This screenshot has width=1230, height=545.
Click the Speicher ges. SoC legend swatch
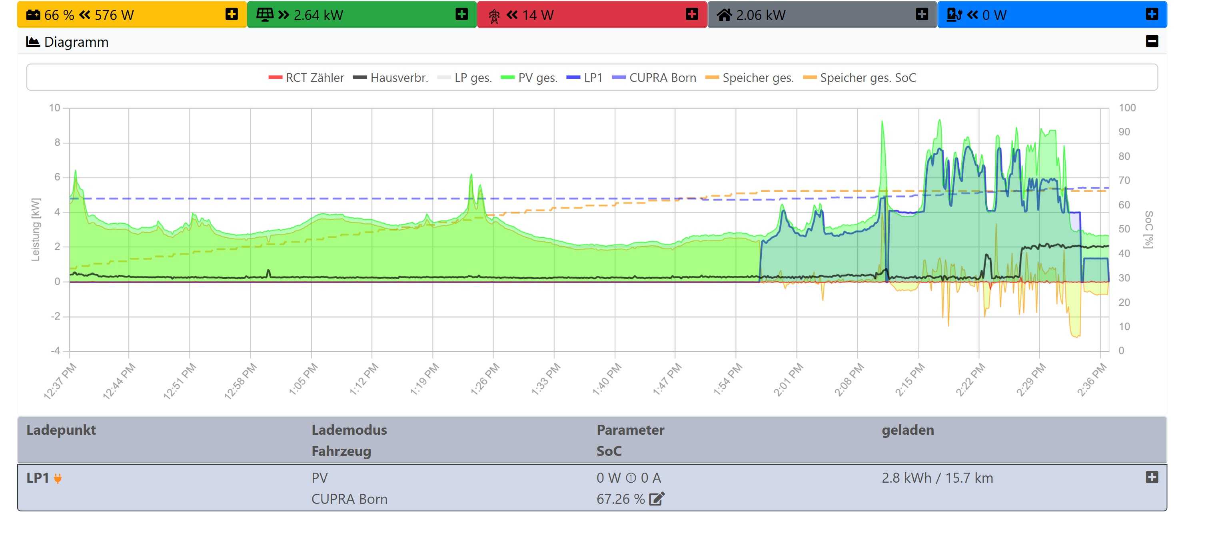(x=810, y=78)
